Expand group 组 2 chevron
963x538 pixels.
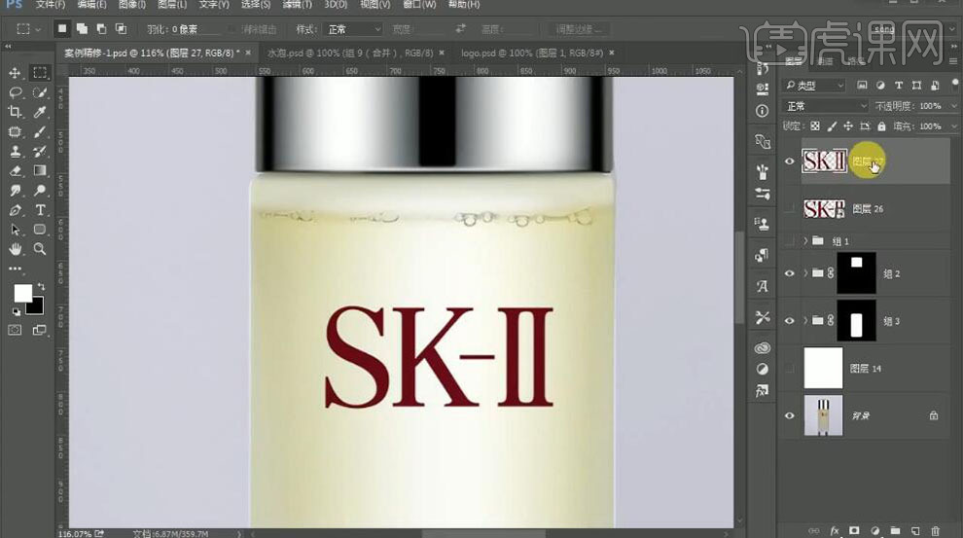(x=805, y=273)
